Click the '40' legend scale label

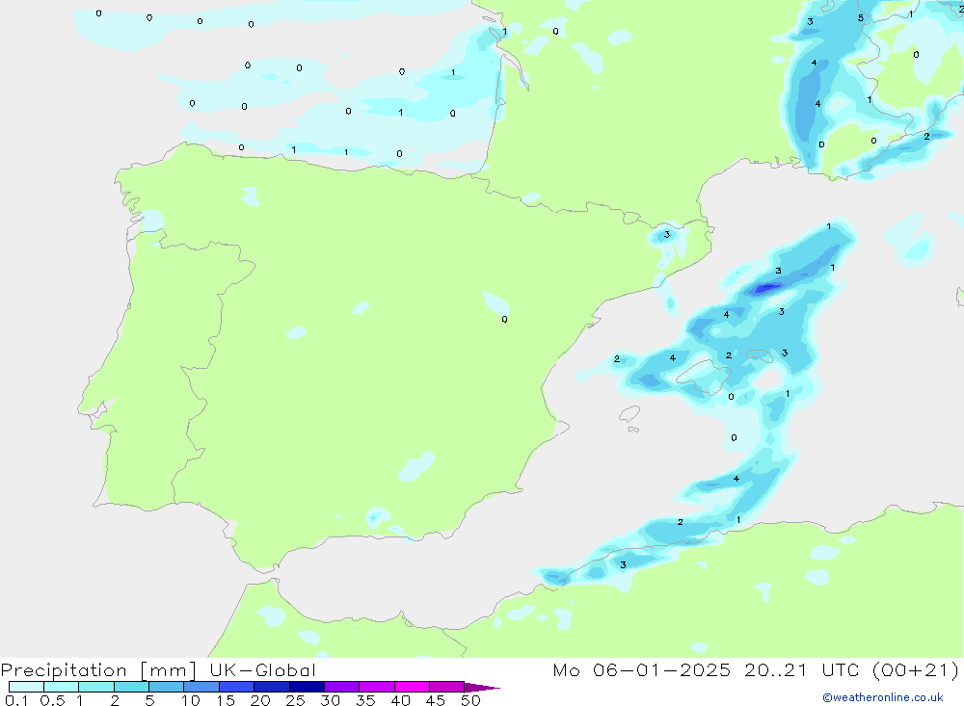click(x=400, y=700)
